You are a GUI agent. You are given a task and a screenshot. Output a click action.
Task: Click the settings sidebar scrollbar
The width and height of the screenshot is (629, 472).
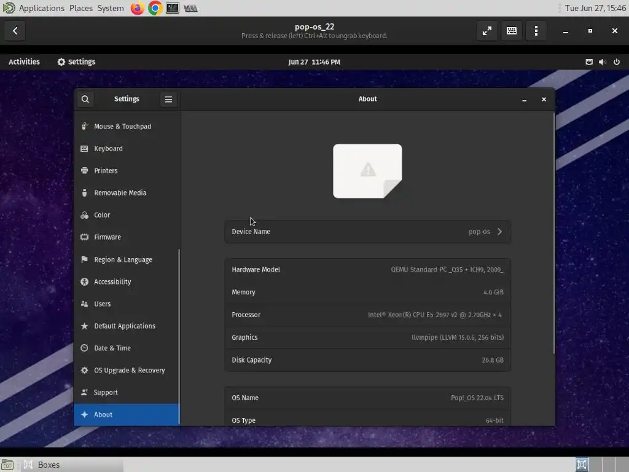[x=179, y=336]
